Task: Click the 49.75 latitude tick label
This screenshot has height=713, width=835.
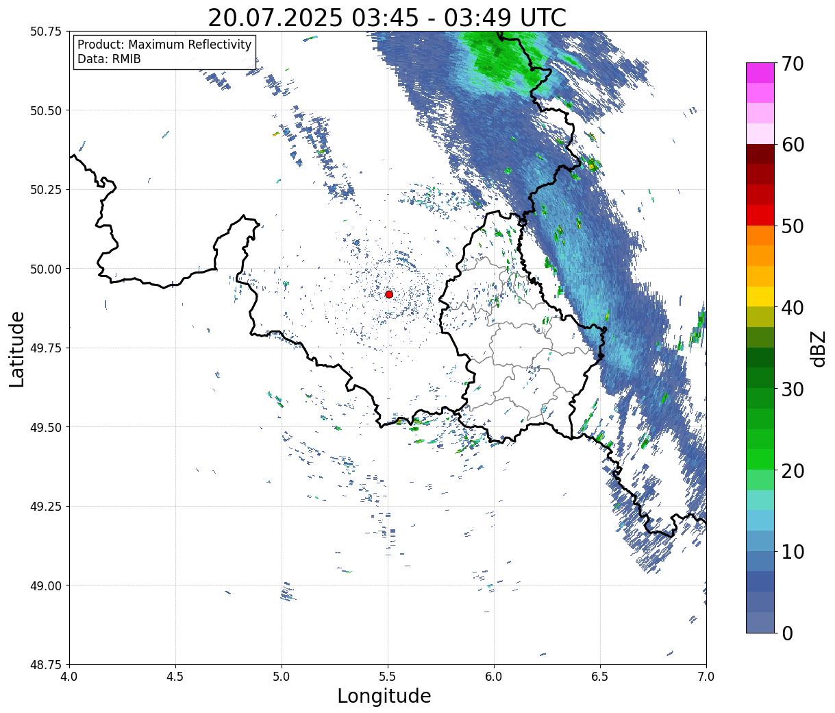Action: (46, 348)
